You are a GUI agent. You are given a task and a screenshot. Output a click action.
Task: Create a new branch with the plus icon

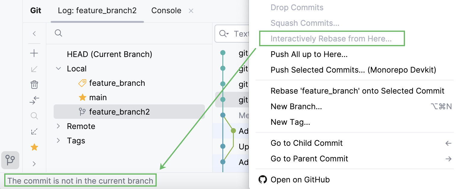click(x=34, y=53)
